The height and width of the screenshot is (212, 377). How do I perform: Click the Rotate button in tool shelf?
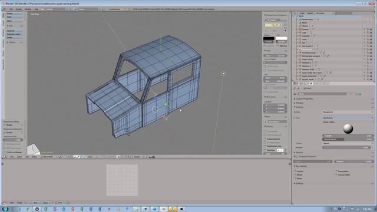14,14
